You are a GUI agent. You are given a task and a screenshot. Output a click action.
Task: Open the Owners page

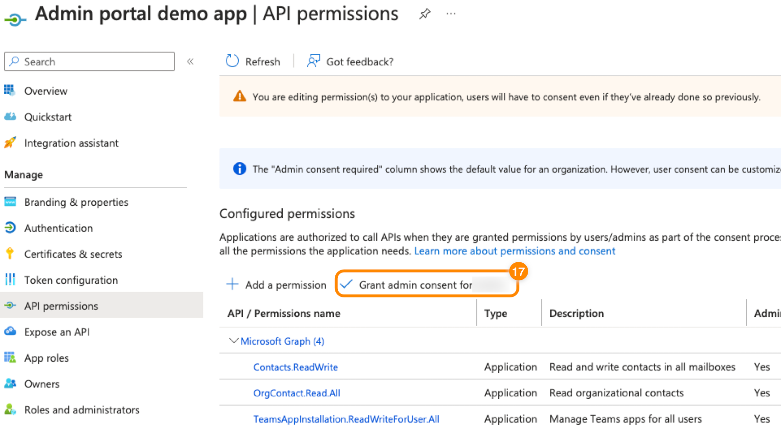pyautogui.click(x=42, y=384)
